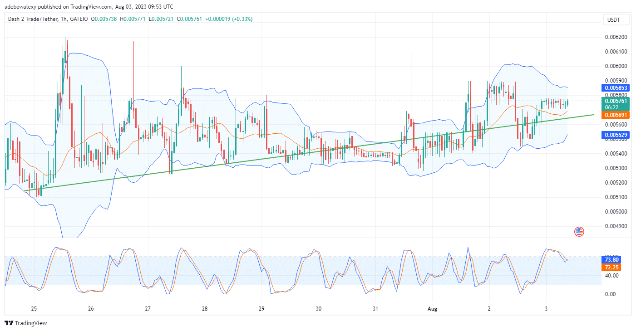The image size is (636, 331).
Task: Click the date label 31 on time axis
Action: tap(375, 309)
